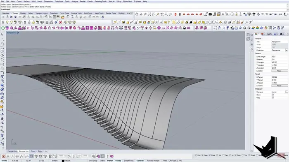
Task: Open the Meters units field in status bar
Action: coord(54,161)
